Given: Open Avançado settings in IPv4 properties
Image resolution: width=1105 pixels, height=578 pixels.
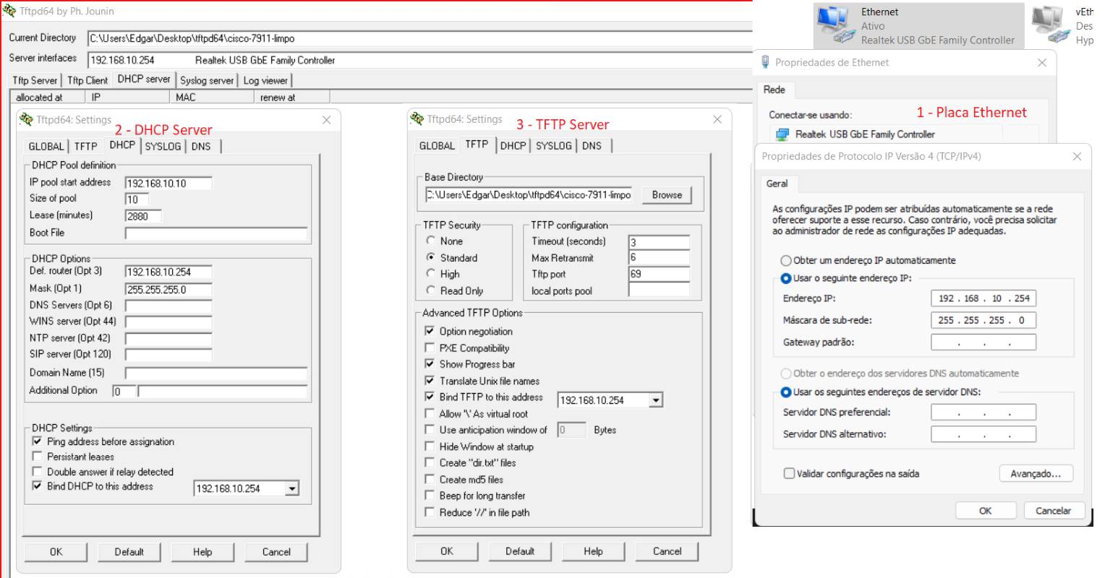Looking at the screenshot, I should [x=1036, y=473].
